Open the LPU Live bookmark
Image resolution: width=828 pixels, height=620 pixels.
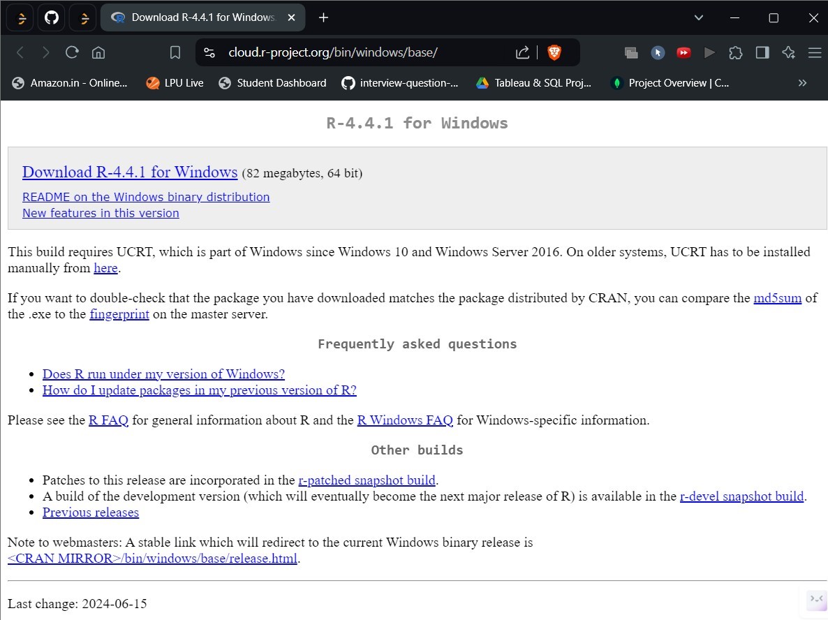(x=175, y=83)
